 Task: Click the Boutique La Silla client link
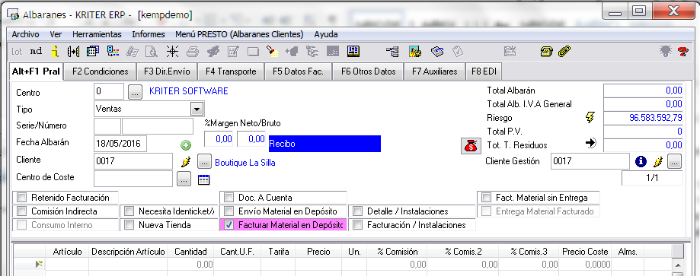coord(245,163)
